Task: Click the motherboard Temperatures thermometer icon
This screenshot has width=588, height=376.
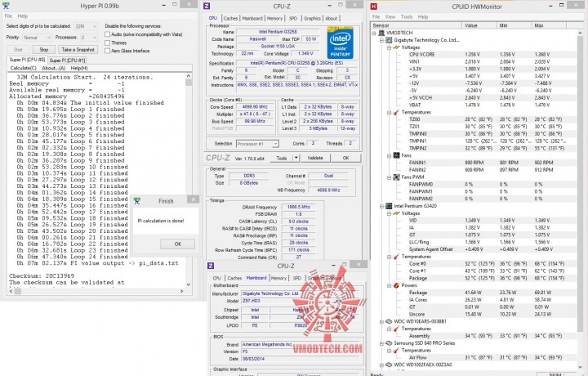Action: coord(396,112)
